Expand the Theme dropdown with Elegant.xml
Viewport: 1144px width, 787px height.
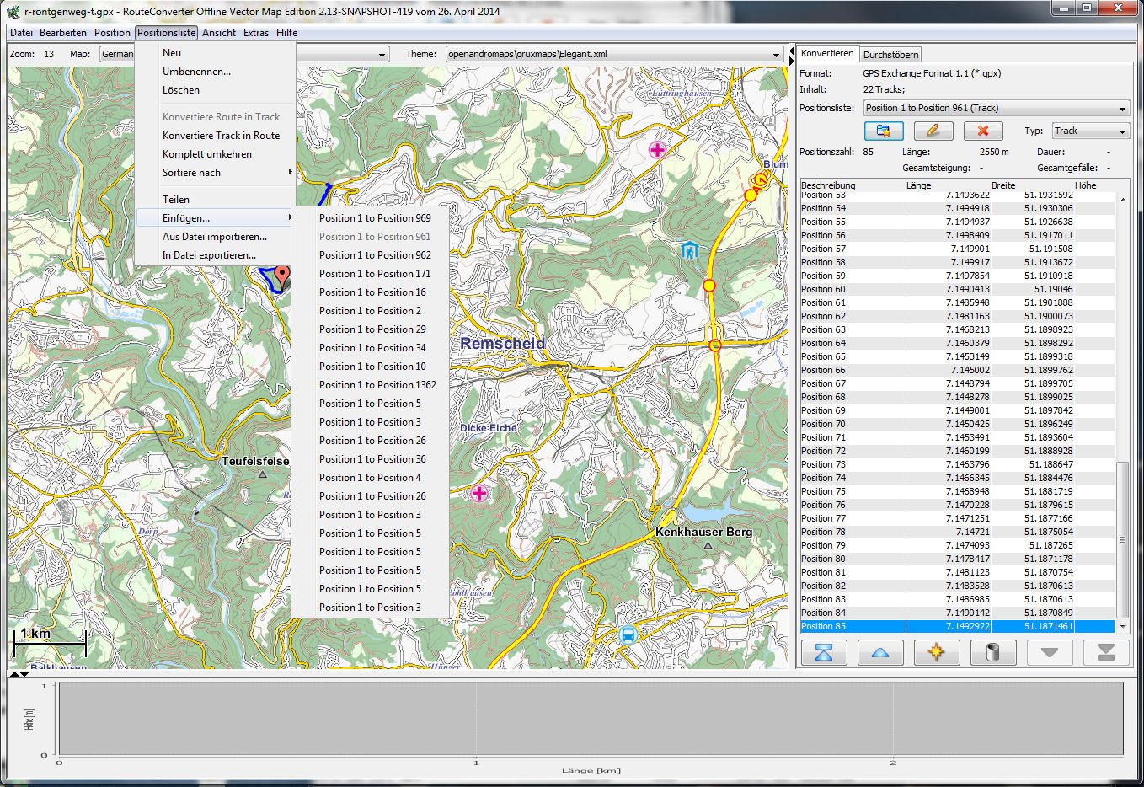click(x=776, y=55)
